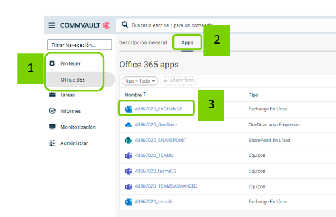Image resolution: width=336 pixels, height=217 pixels.
Task: Click Añadir filtro button
Action: pos(178,81)
